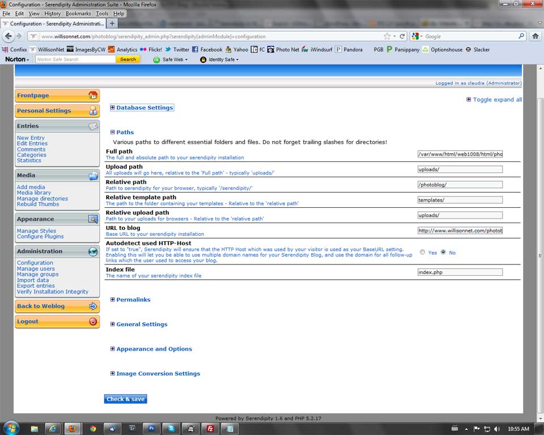Click the Upload path input field
The width and height of the screenshot is (544, 435).
pyautogui.click(x=460, y=169)
